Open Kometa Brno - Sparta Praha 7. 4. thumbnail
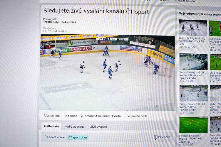221x147 pixels. [193, 62]
